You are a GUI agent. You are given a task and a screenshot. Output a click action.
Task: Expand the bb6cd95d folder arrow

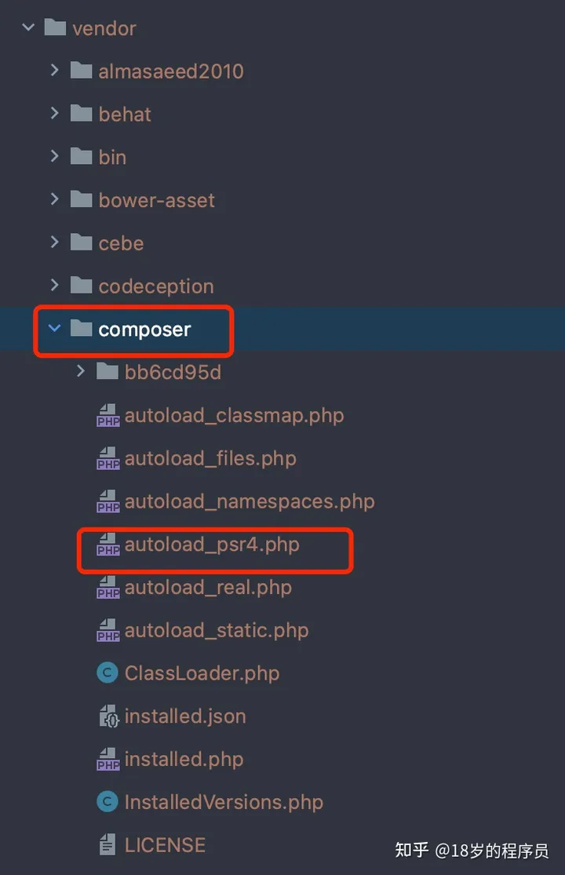[x=81, y=371]
